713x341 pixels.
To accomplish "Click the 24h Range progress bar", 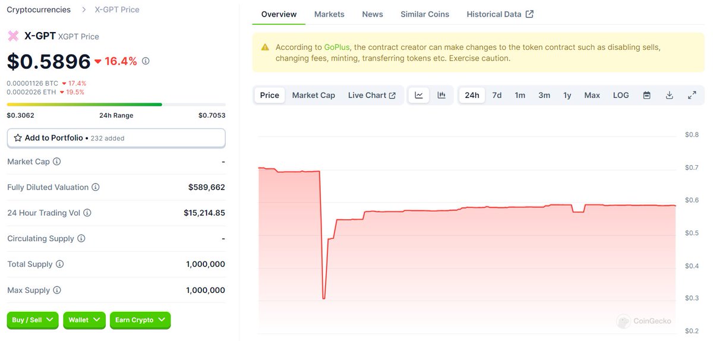I will [x=116, y=104].
